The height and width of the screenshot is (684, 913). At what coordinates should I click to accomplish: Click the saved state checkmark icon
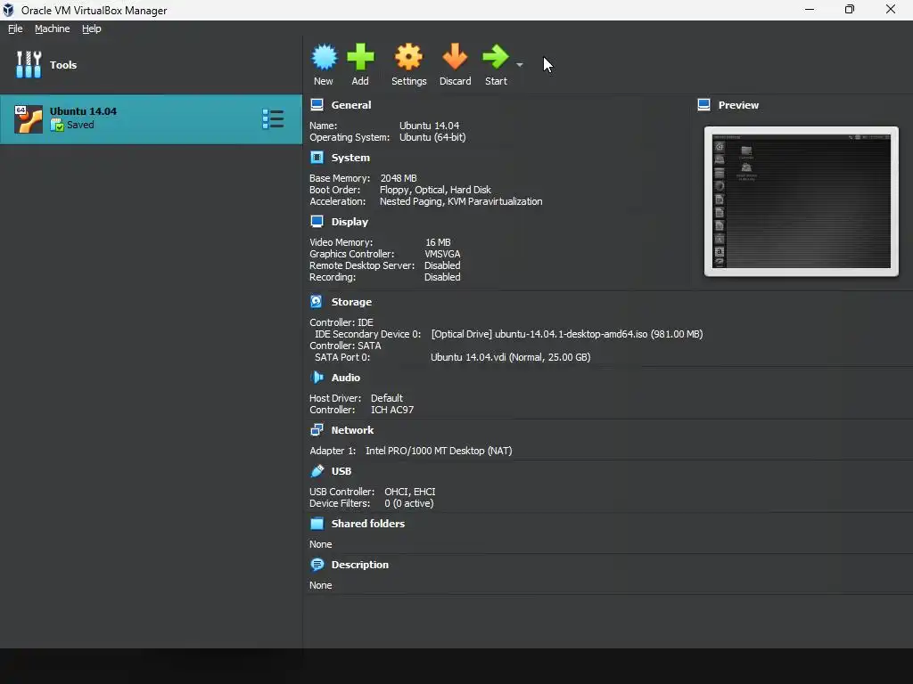pyautogui.click(x=57, y=125)
